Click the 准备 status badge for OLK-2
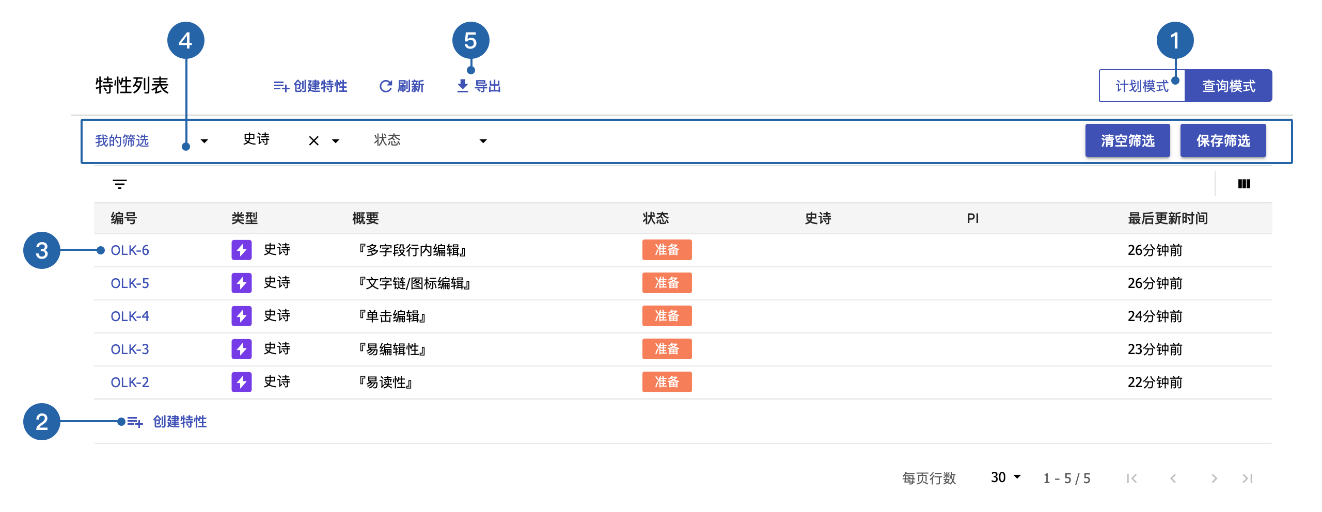 (667, 382)
